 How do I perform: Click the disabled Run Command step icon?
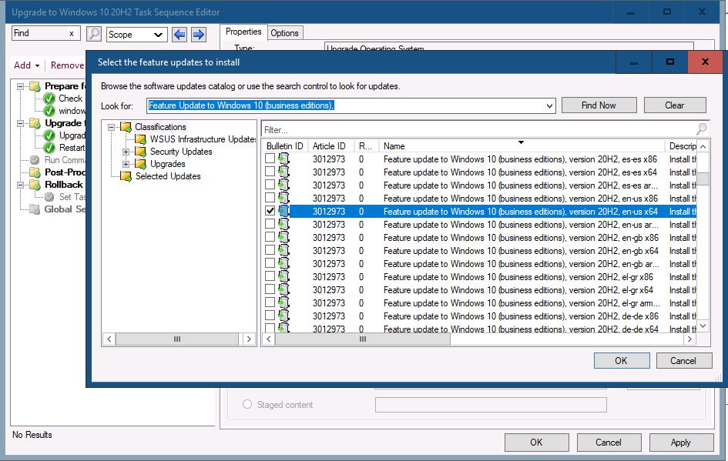click(x=35, y=160)
